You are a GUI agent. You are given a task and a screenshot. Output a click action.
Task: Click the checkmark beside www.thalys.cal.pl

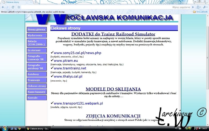click(52, 76)
